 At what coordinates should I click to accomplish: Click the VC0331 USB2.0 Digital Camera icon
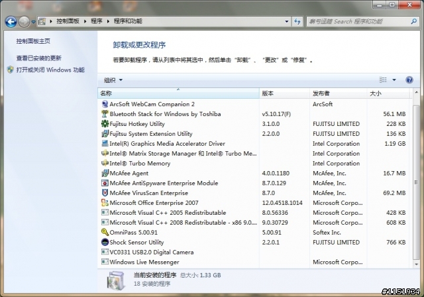pyautogui.click(x=105, y=252)
